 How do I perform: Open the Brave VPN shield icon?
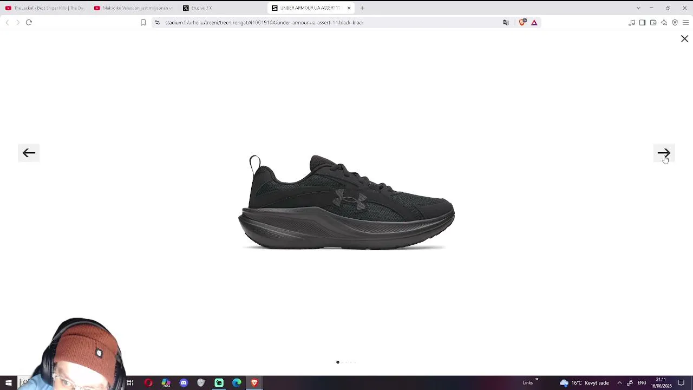pos(675,22)
